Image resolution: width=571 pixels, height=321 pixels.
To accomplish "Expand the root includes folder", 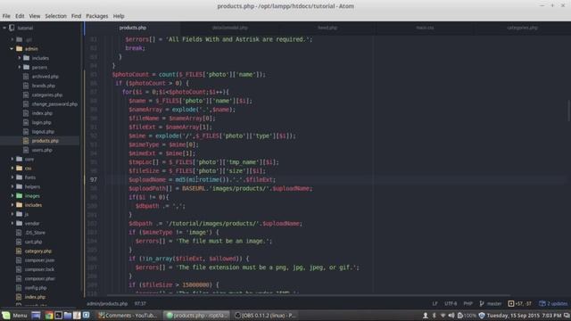I will pyautogui.click(x=12, y=205).
